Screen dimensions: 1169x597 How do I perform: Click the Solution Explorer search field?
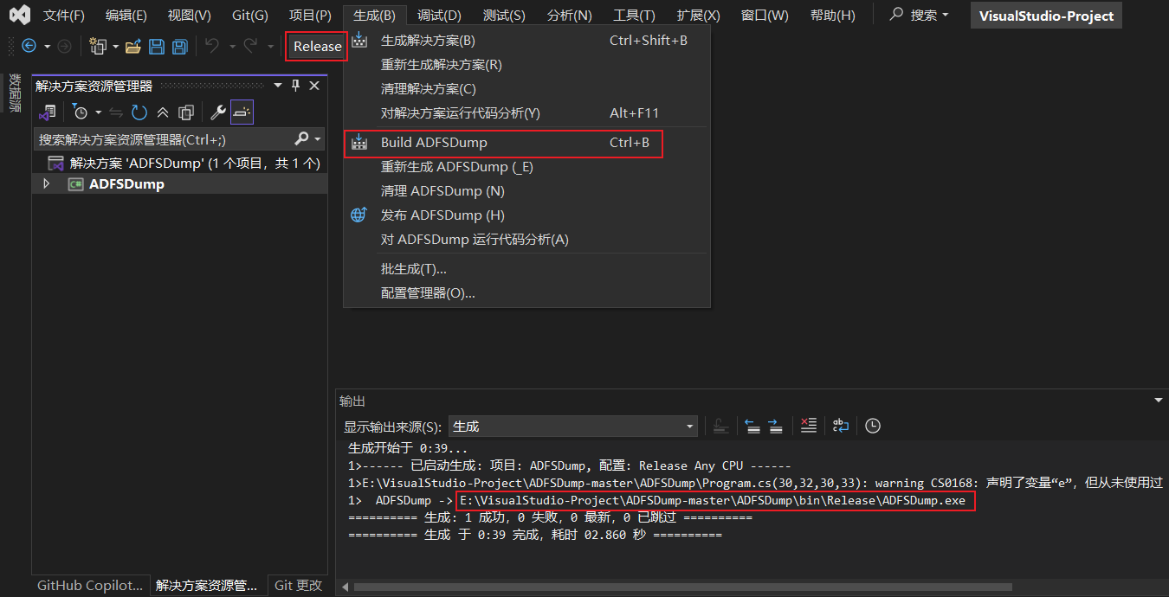[x=165, y=139]
